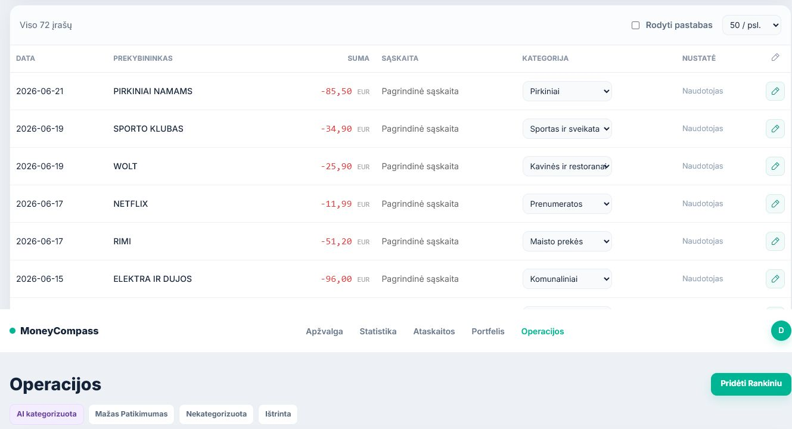Edit the SPORTO KLUBAS transaction pencil icon
This screenshot has height=429, width=792.
tap(775, 129)
